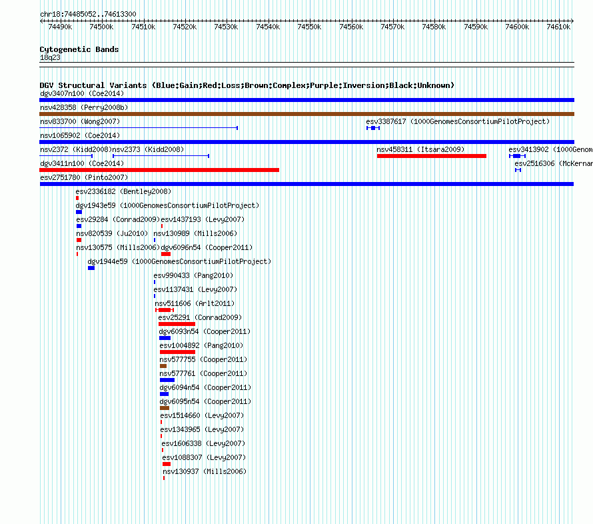Open the esv1437193 (Levy2007) label
Image resolution: width=593 pixels, height=524 pixels.
click(203, 219)
